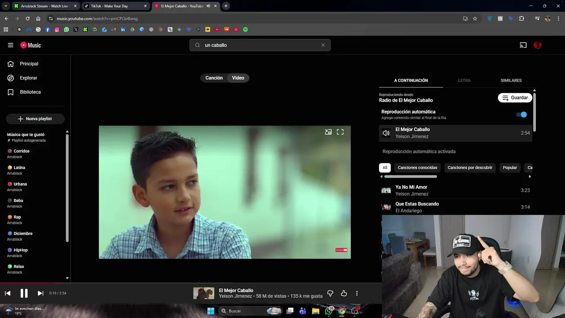565x318 pixels.
Task: Open the Chrome three-dot menu
Action: pyautogui.click(x=558, y=19)
